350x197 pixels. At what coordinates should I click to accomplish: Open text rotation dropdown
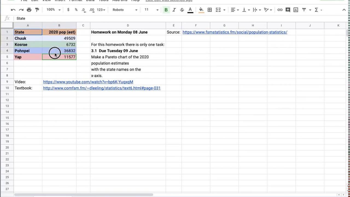[268, 10]
